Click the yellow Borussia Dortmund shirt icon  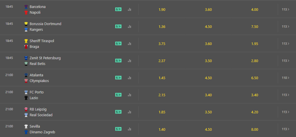26,24
